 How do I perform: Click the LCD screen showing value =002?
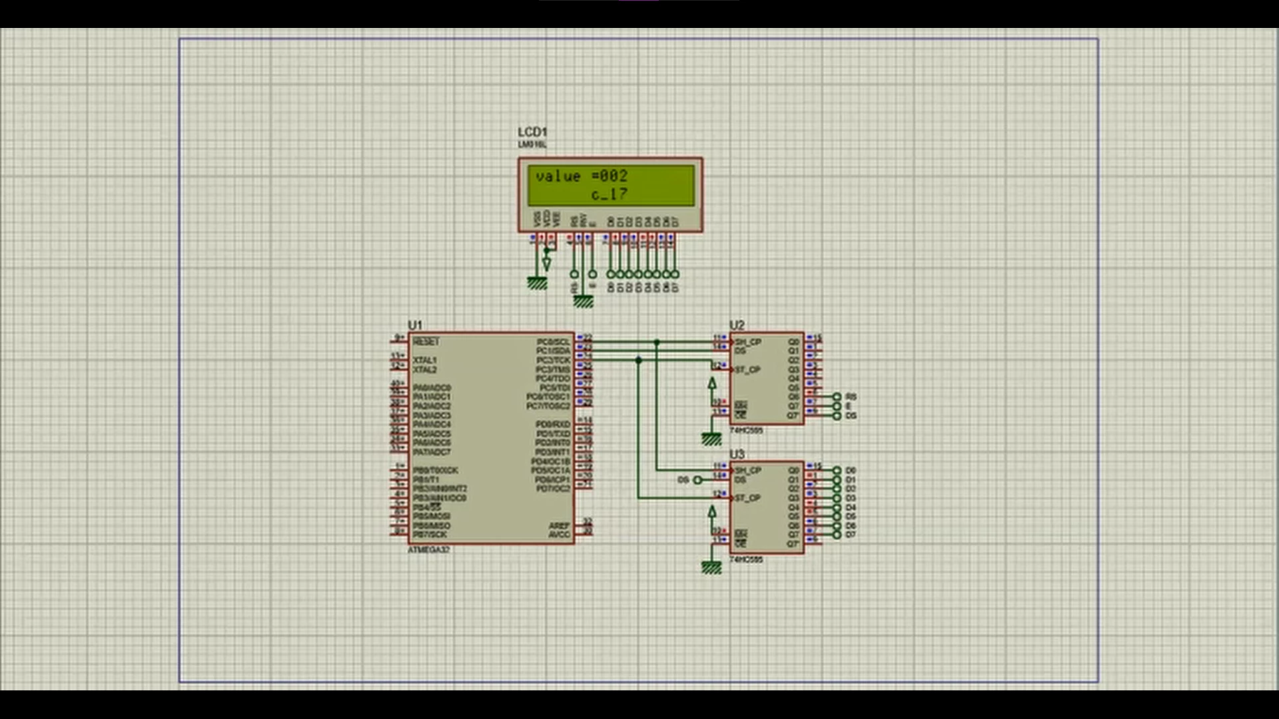[610, 185]
